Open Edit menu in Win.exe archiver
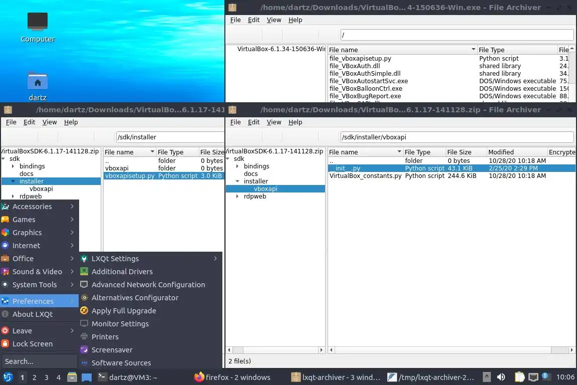Viewport: 577px width, 385px height. click(253, 20)
